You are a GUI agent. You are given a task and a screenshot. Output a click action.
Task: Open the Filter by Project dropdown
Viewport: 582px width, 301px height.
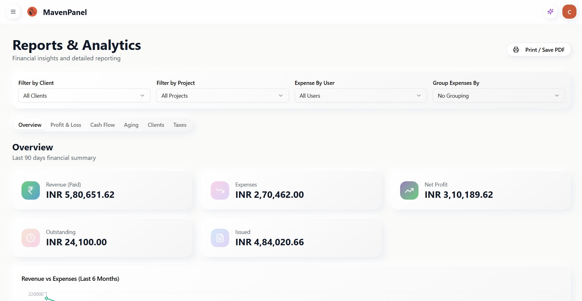(222, 96)
